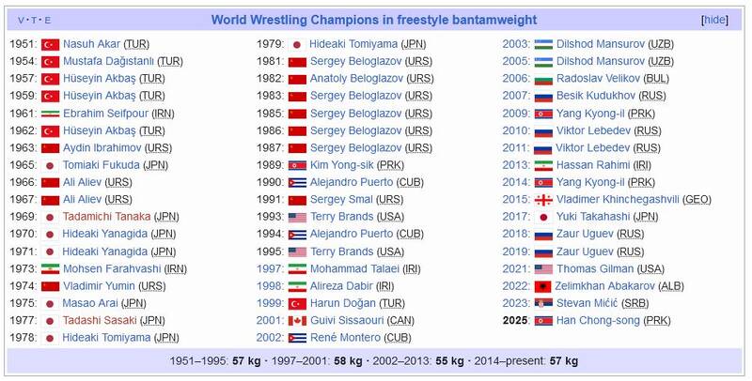752x381 pixels.
Task: Click the USA country code beside Thomas Gilman
Action: (650, 268)
